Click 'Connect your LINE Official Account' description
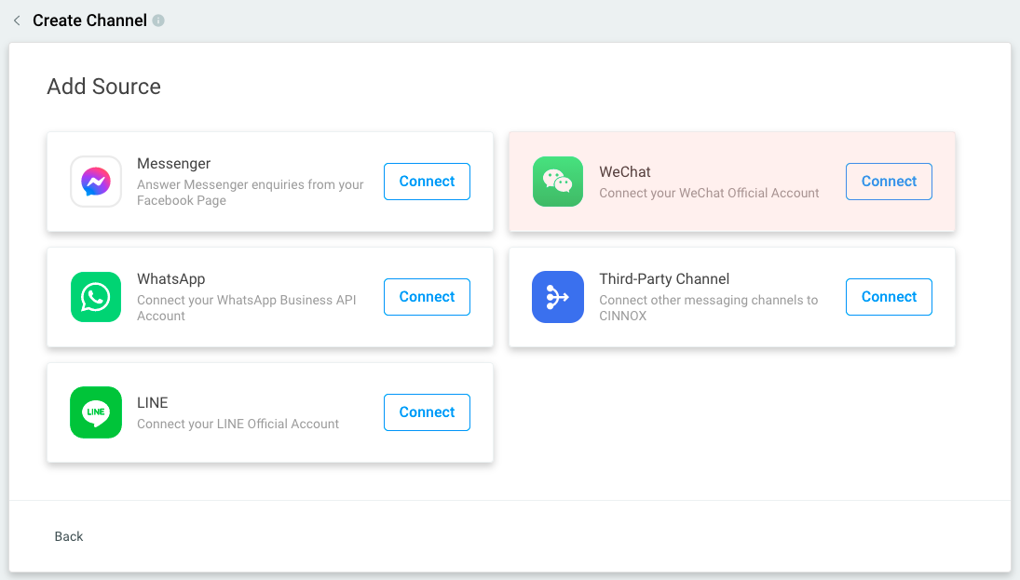This screenshot has height=580, width=1020. coord(238,424)
